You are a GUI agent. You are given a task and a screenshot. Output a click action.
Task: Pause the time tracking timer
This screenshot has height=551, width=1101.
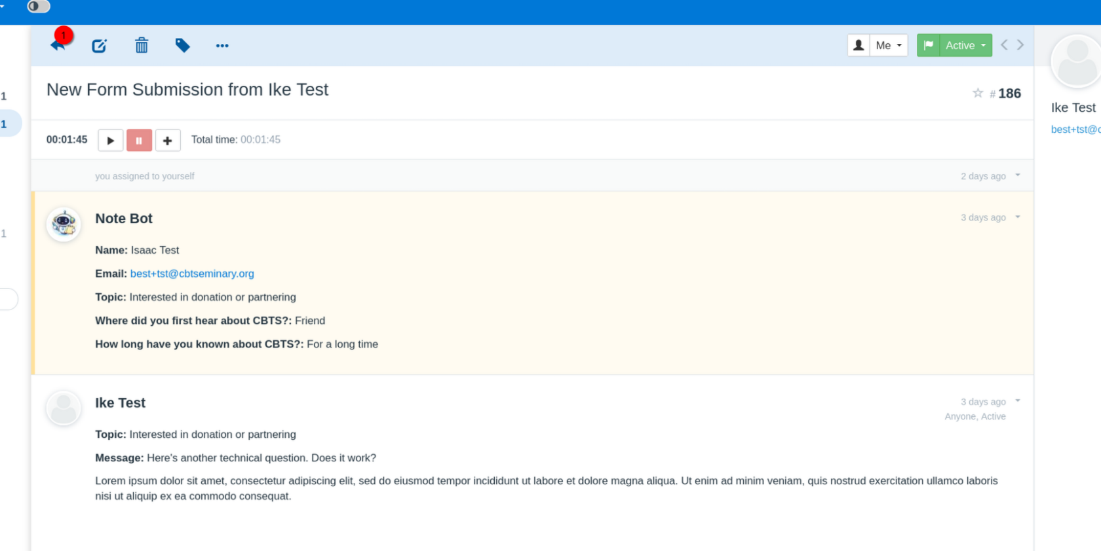pyautogui.click(x=139, y=140)
